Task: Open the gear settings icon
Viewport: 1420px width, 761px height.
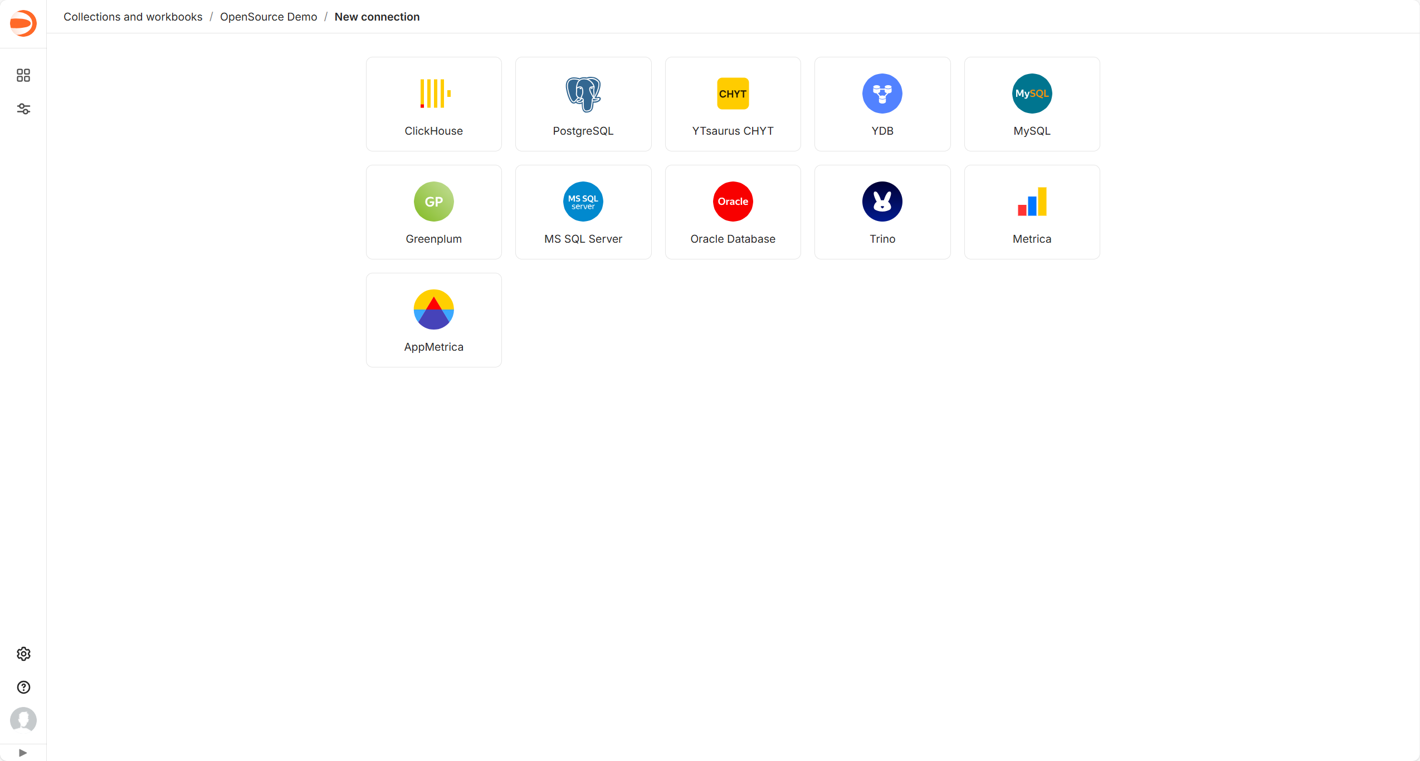Action: click(23, 654)
